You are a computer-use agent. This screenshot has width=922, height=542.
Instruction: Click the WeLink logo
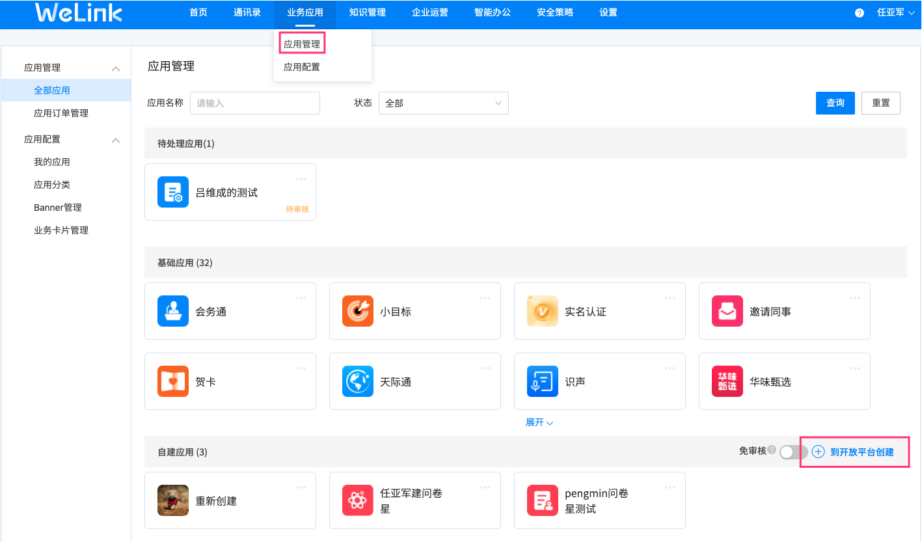coord(79,12)
